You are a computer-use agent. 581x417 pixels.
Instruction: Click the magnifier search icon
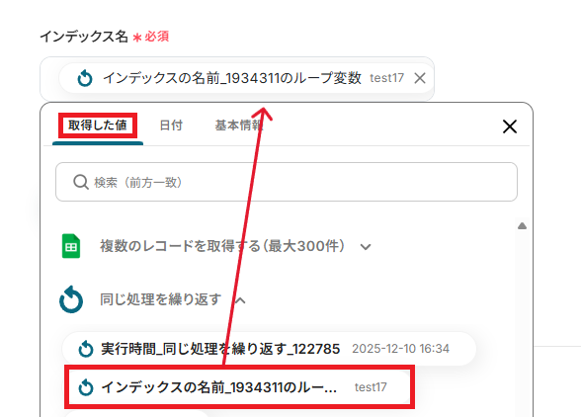[80, 182]
